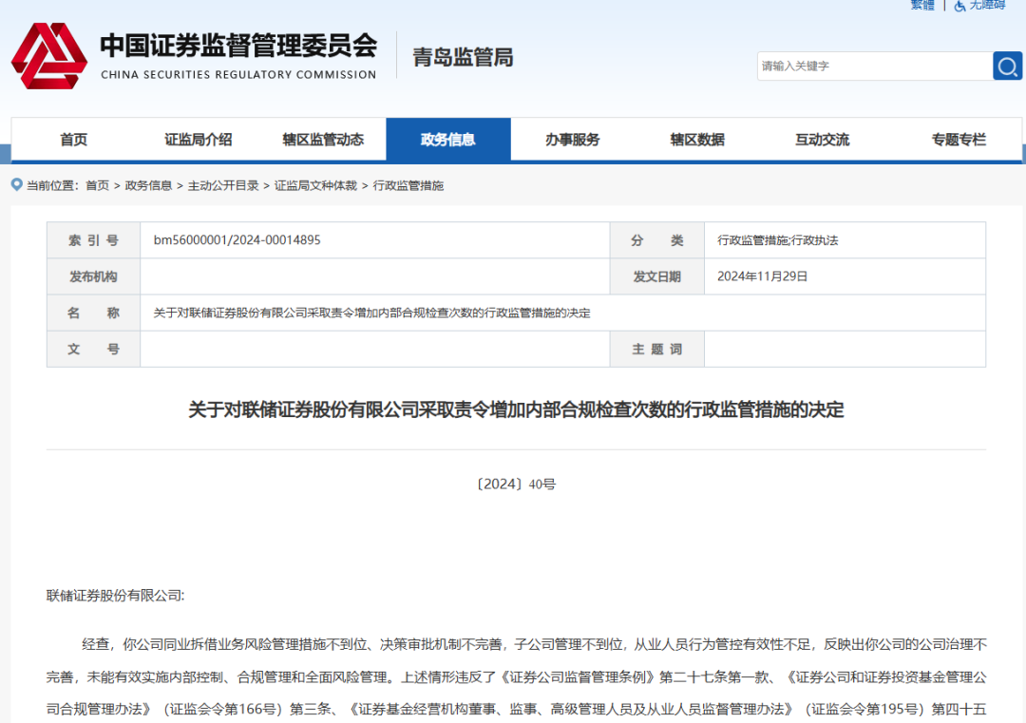Click the accessibility wheelchair icon
This screenshot has width=1026, height=723.
959,6
